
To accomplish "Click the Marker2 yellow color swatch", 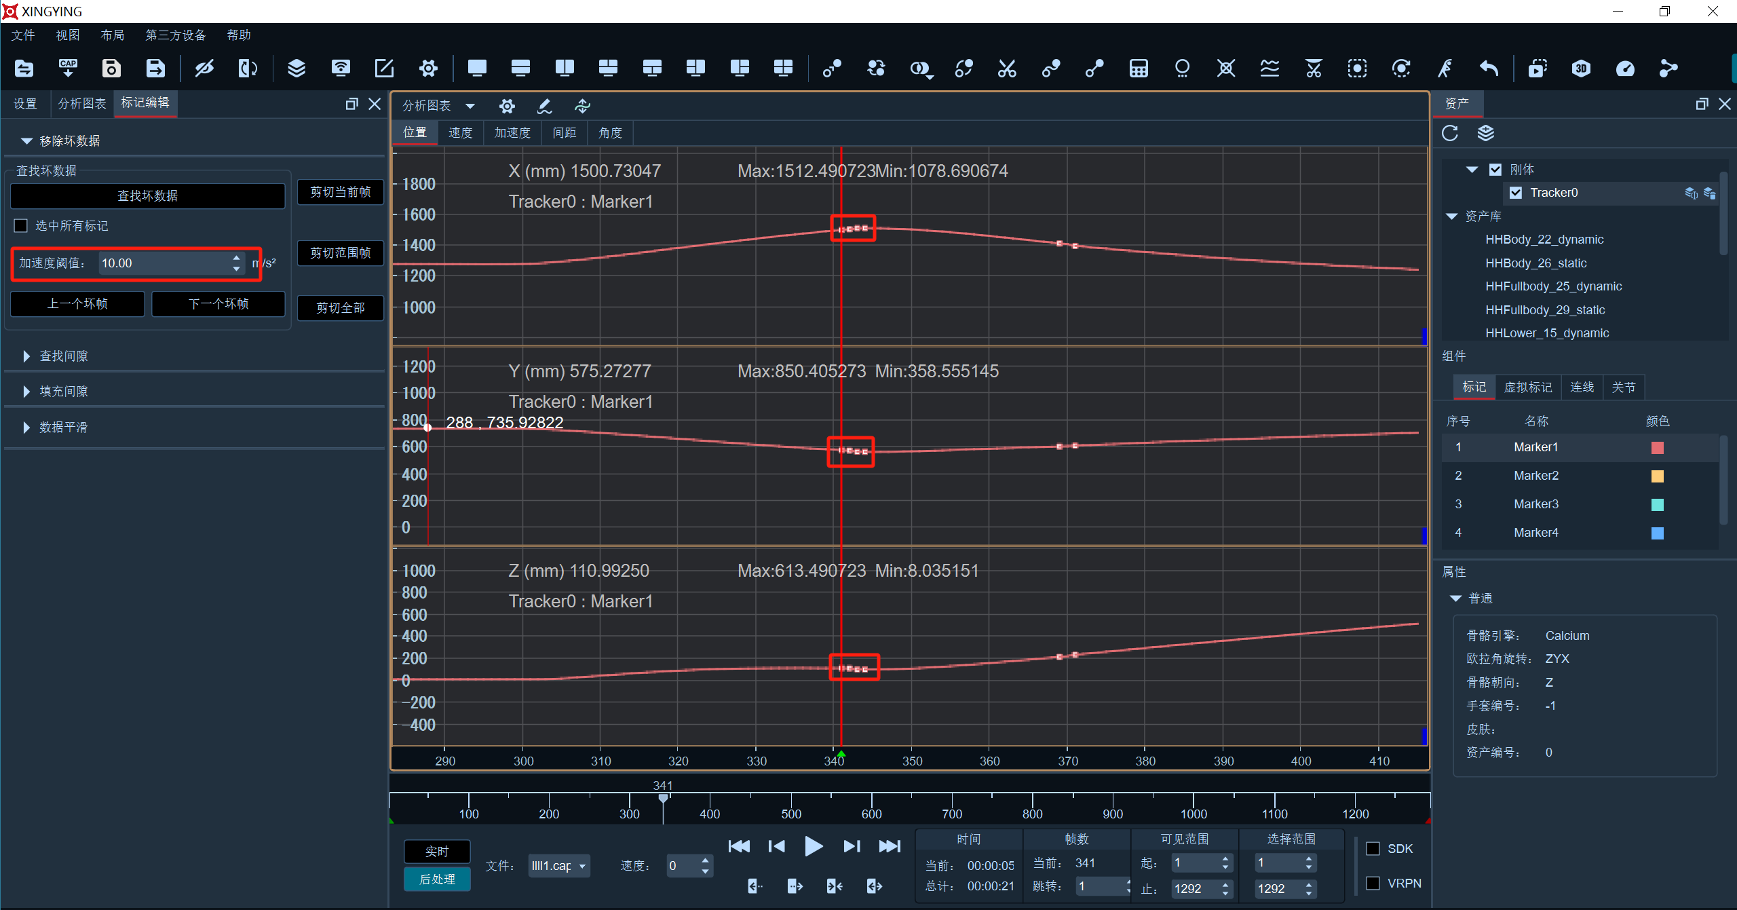I will (x=1657, y=476).
